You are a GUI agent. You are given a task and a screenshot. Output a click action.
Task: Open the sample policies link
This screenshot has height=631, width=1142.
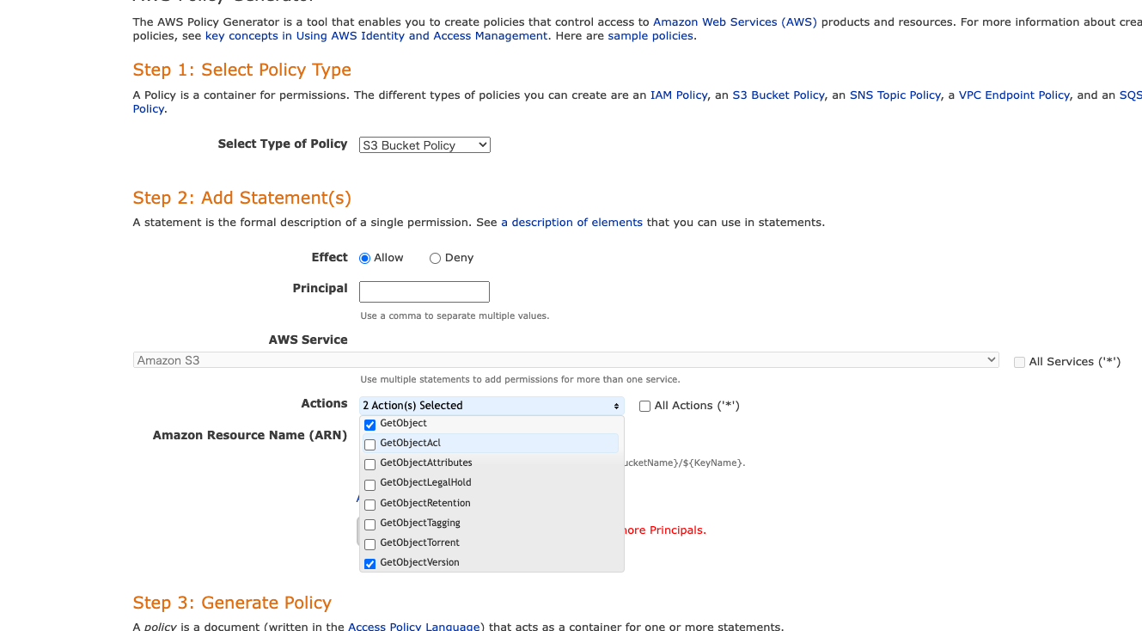click(x=650, y=35)
